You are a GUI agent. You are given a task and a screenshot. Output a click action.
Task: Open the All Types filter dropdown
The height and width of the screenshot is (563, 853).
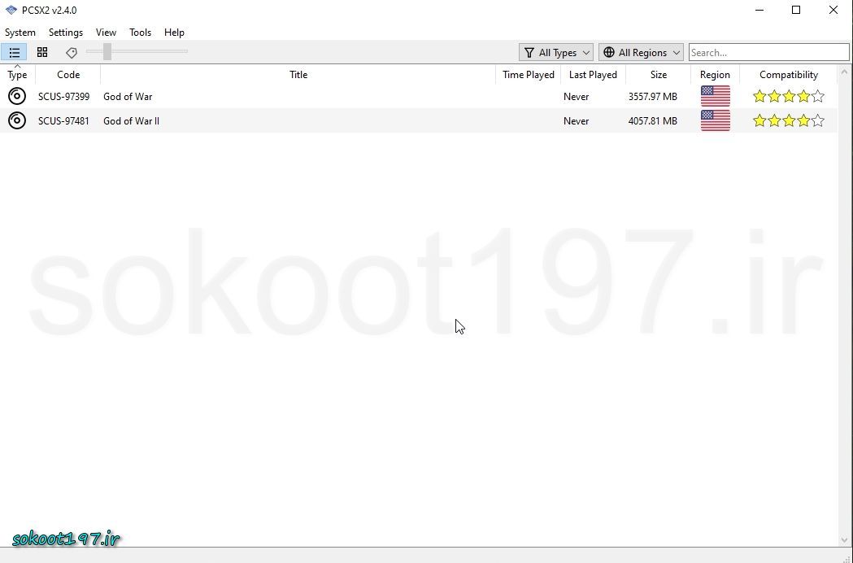coord(556,52)
